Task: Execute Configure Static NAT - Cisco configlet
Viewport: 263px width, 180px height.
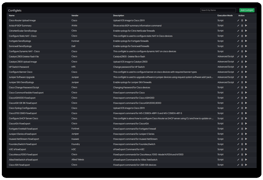Action: point(246,36)
